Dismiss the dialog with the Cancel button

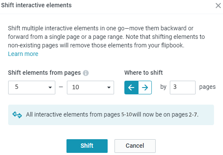pyautogui.click(x=135, y=146)
